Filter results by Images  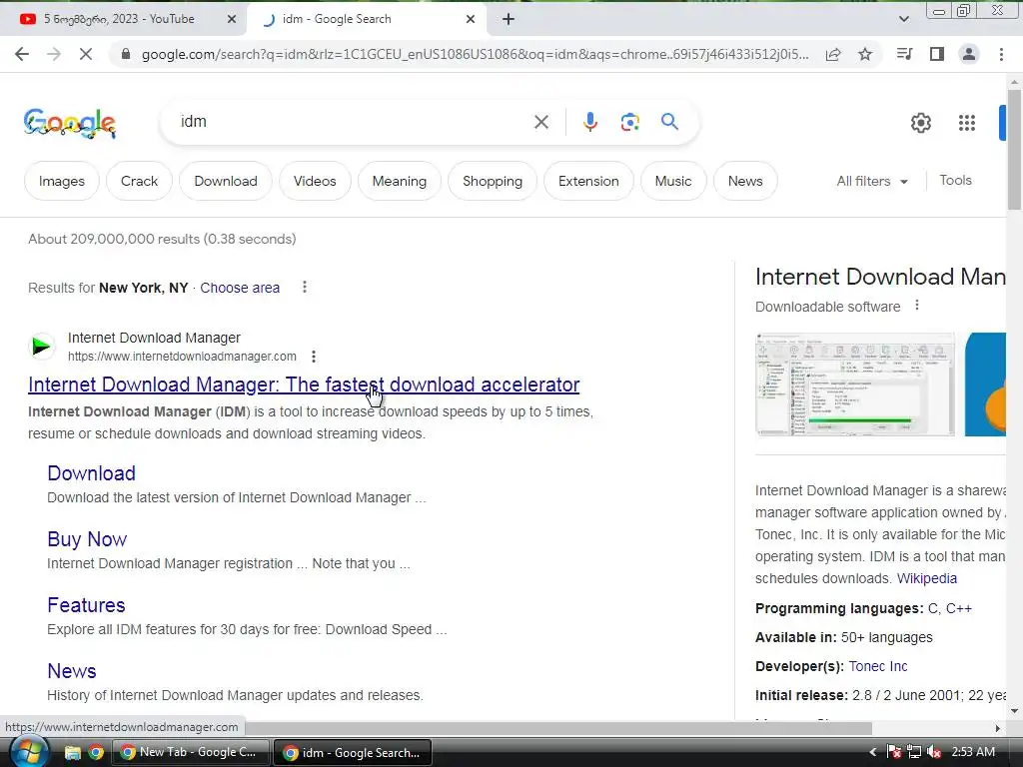click(61, 182)
